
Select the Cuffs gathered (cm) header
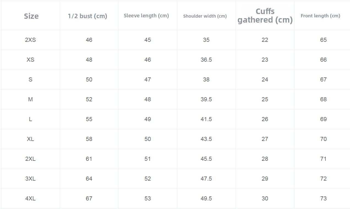pyautogui.click(x=265, y=16)
